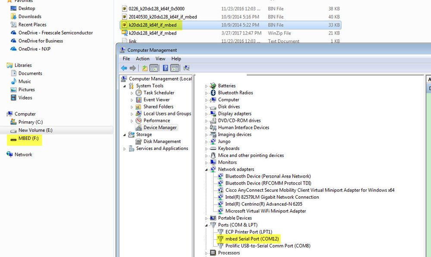
Task: Click the Mice and other pointing devices icon
Action: pos(213,155)
